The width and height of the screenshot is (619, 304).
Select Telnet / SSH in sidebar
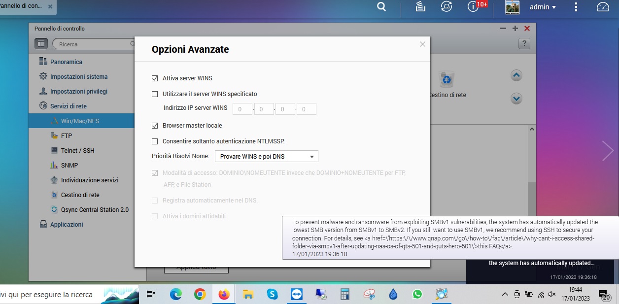(77, 151)
